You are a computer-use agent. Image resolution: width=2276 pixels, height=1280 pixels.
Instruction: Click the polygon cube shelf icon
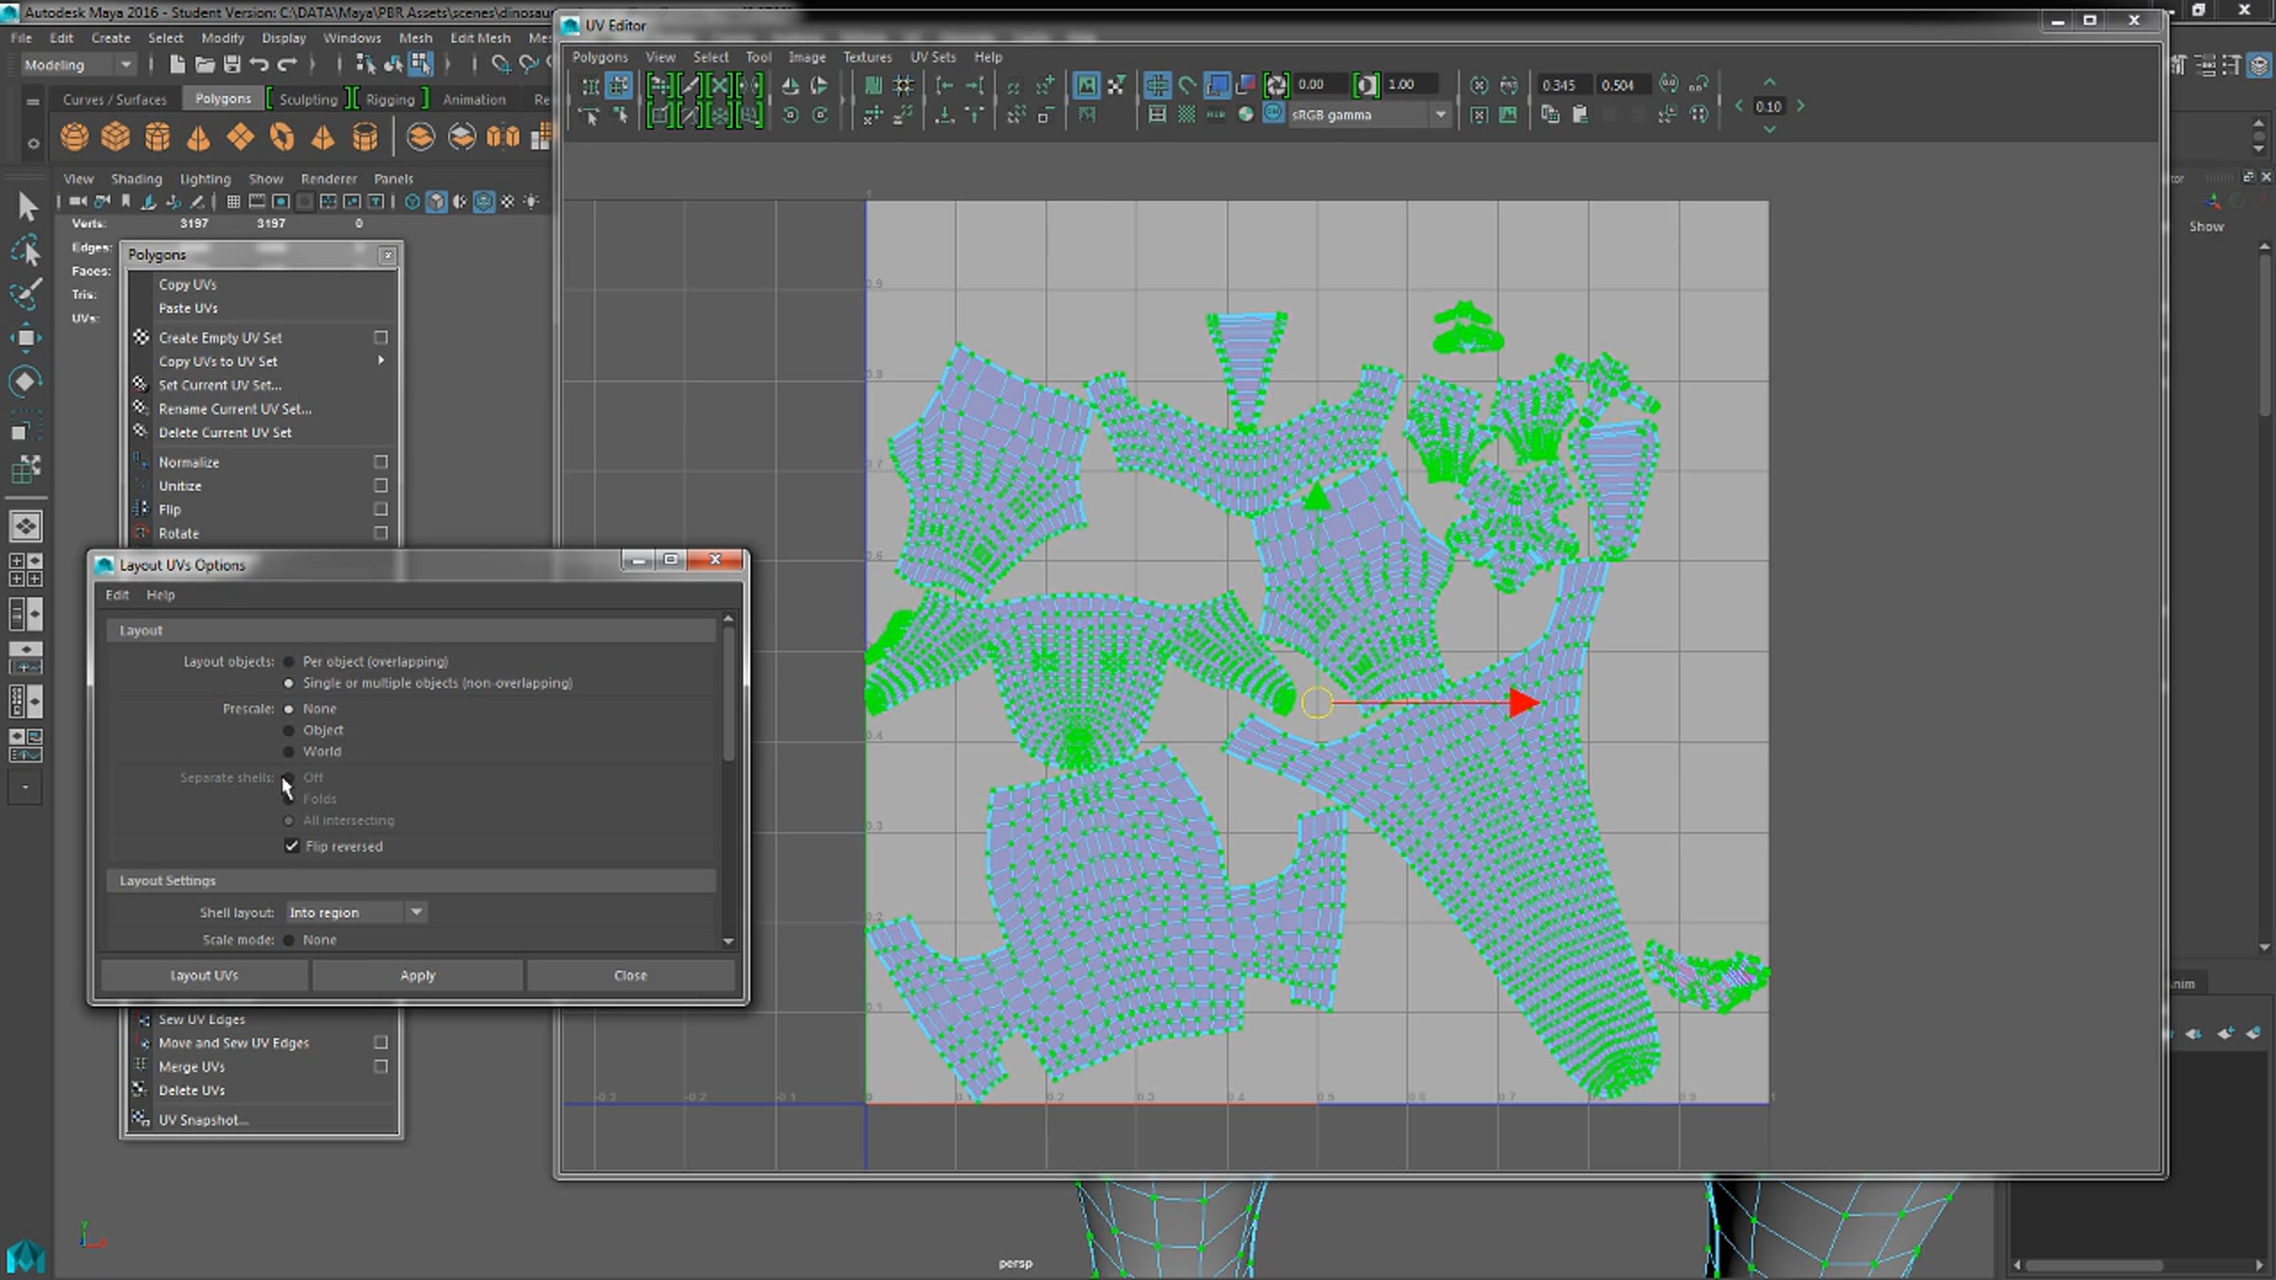[x=116, y=137]
